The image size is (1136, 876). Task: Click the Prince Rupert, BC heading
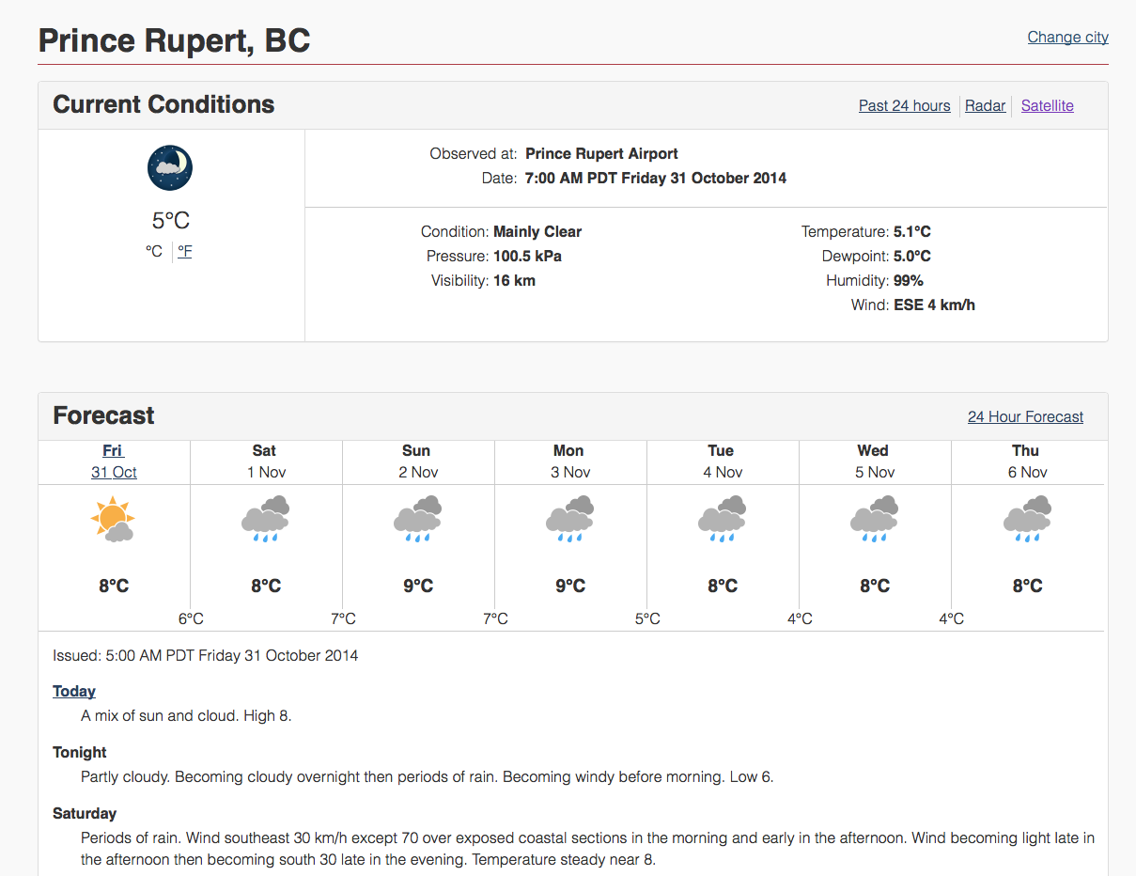pos(174,40)
